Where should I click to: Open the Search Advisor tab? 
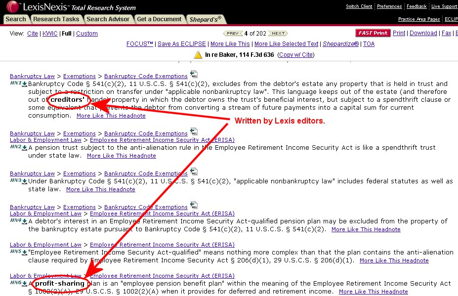point(108,19)
